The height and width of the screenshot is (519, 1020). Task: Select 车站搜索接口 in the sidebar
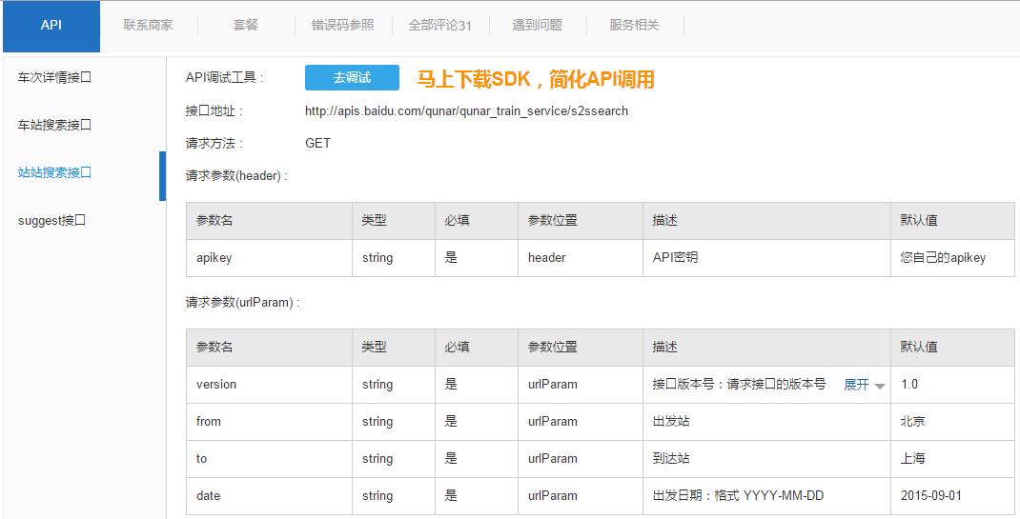[x=54, y=125]
